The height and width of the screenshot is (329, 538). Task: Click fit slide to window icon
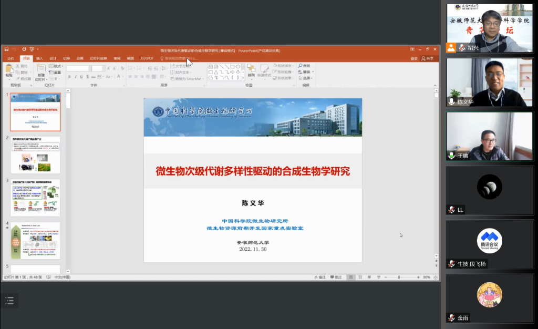[435, 277]
